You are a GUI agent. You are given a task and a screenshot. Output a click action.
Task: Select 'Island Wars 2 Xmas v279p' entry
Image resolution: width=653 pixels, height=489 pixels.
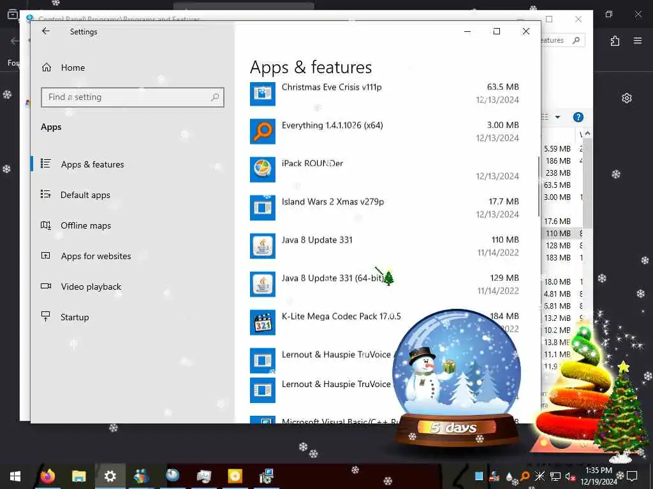[x=333, y=202]
